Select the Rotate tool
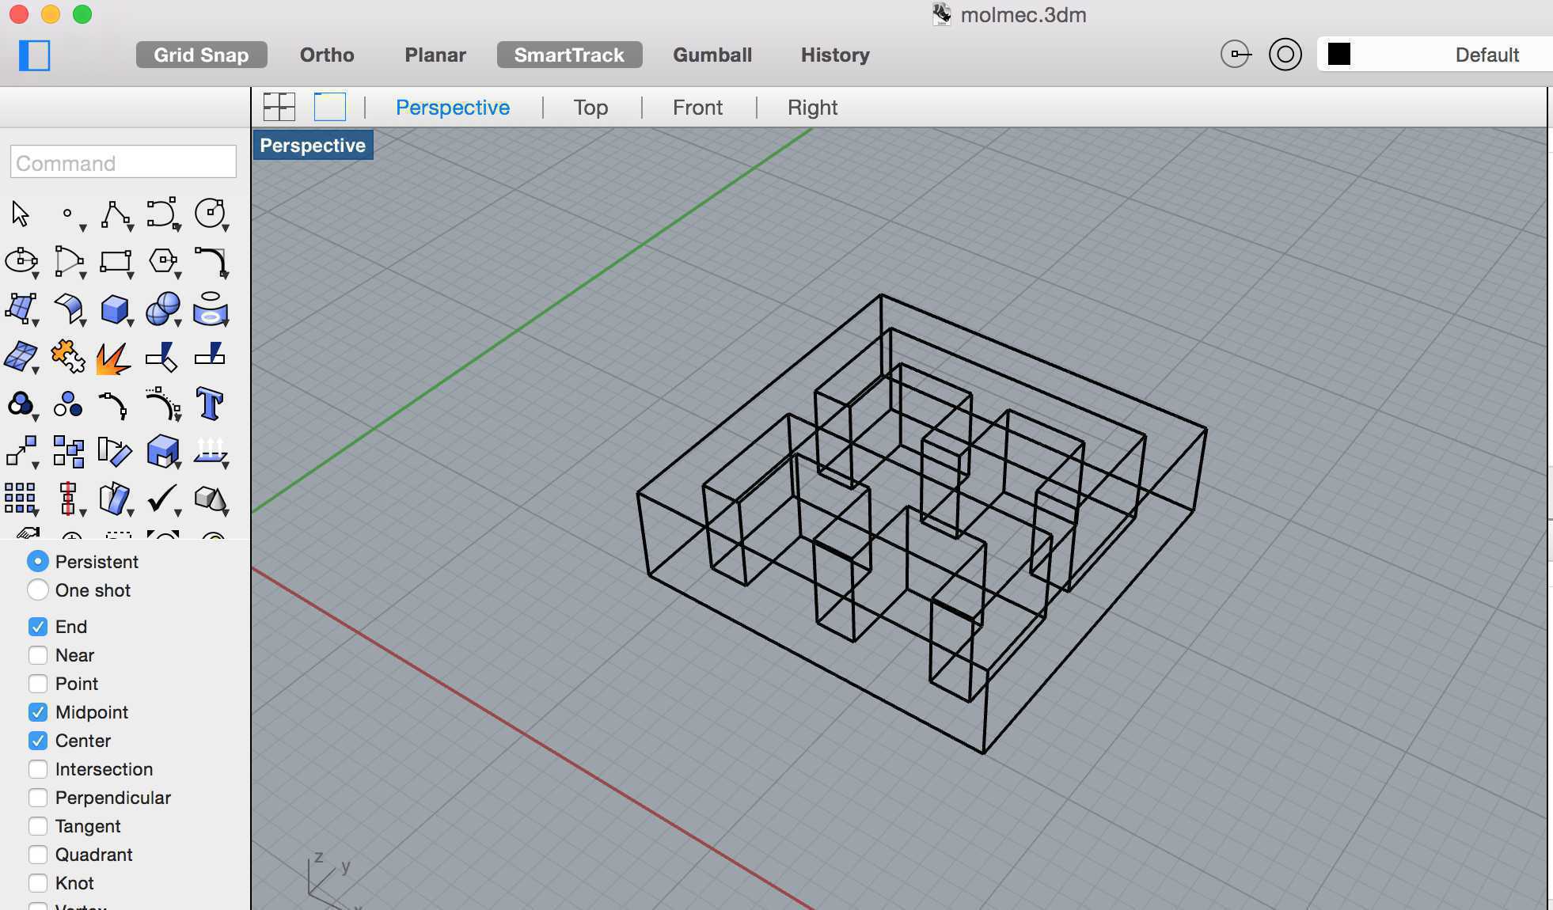1553x910 pixels. (114, 452)
